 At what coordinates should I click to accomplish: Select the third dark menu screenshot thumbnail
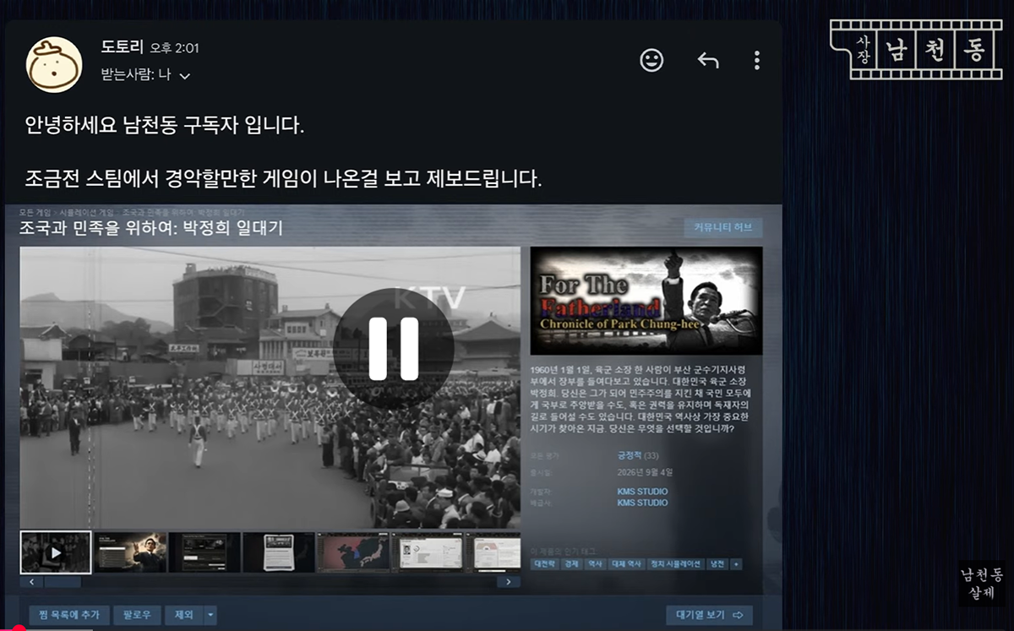(204, 552)
